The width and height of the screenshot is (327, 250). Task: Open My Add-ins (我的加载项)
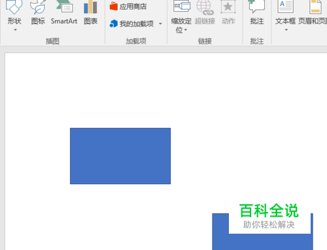pyautogui.click(x=131, y=23)
